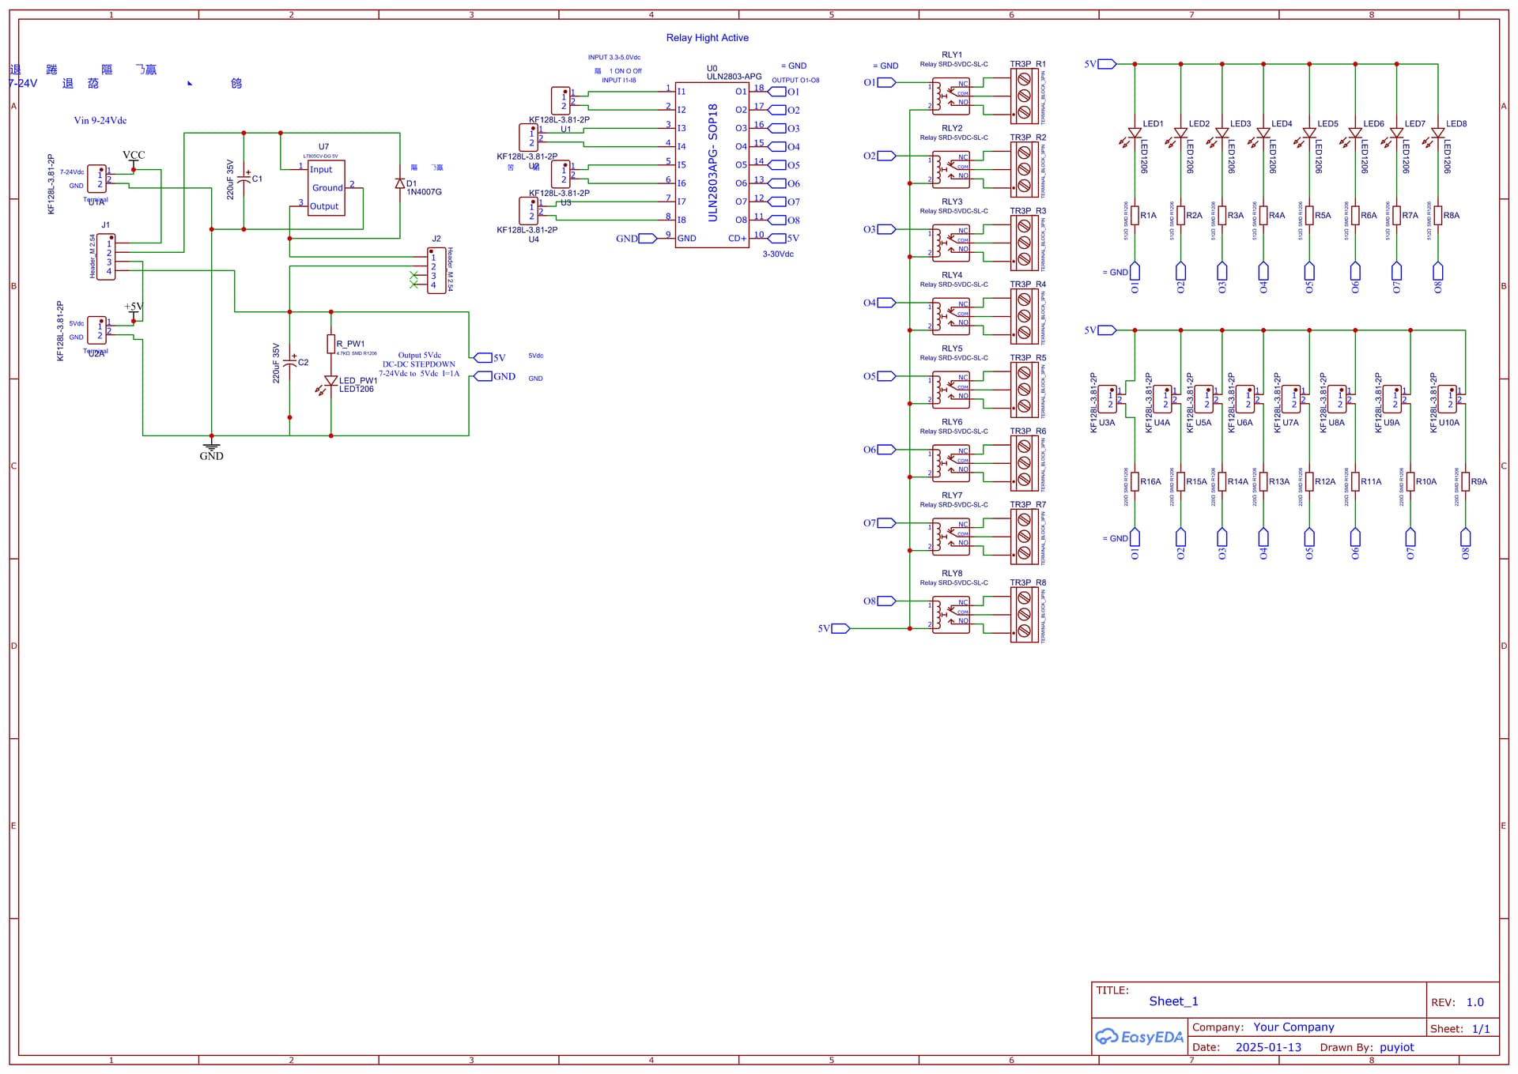Click the U7 voltage regulator box

pos(326,188)
